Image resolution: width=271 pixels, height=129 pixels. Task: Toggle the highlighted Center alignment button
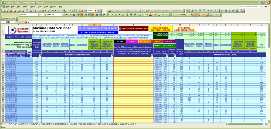click(82, 15)
